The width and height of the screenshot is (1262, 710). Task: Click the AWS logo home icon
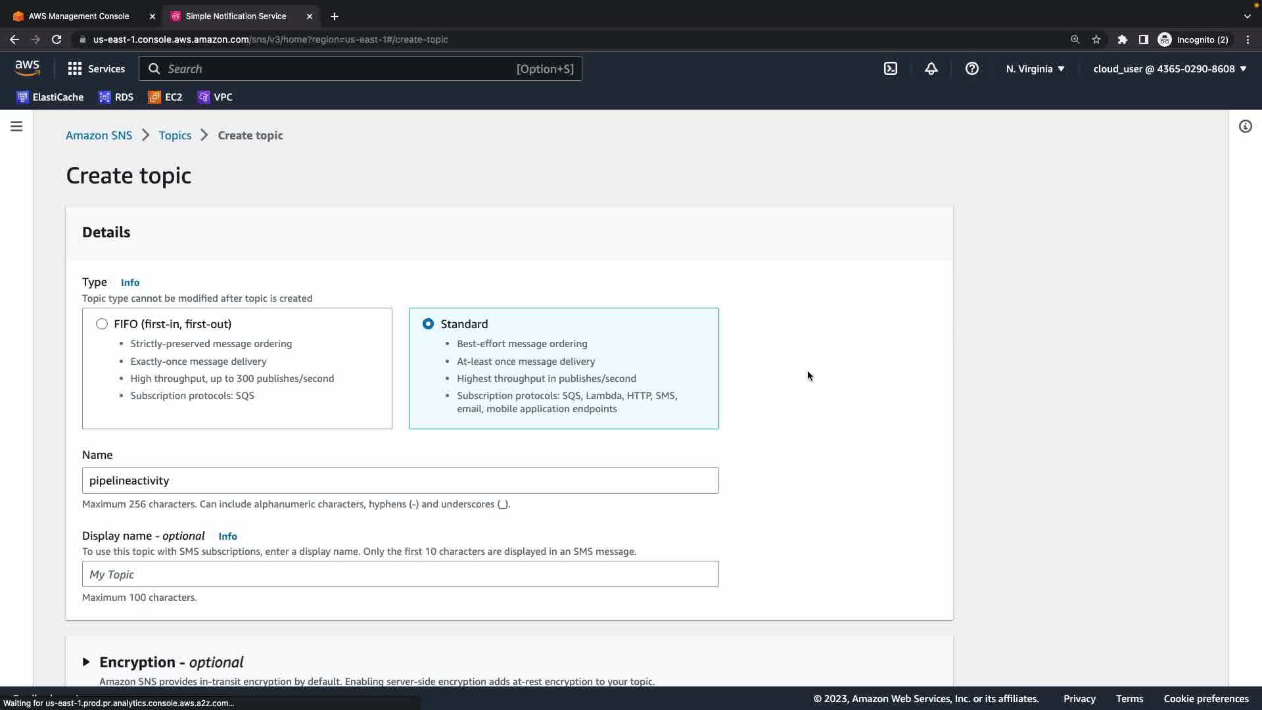coord(27,68)
